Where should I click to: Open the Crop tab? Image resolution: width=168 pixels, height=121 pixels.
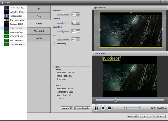(39, 16)
